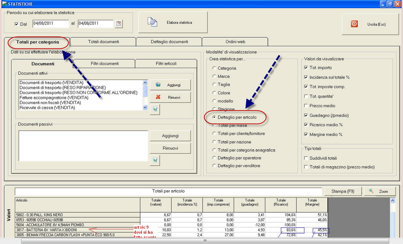Enable Tot. quantita' checkbox

click(x=306, y=96)
